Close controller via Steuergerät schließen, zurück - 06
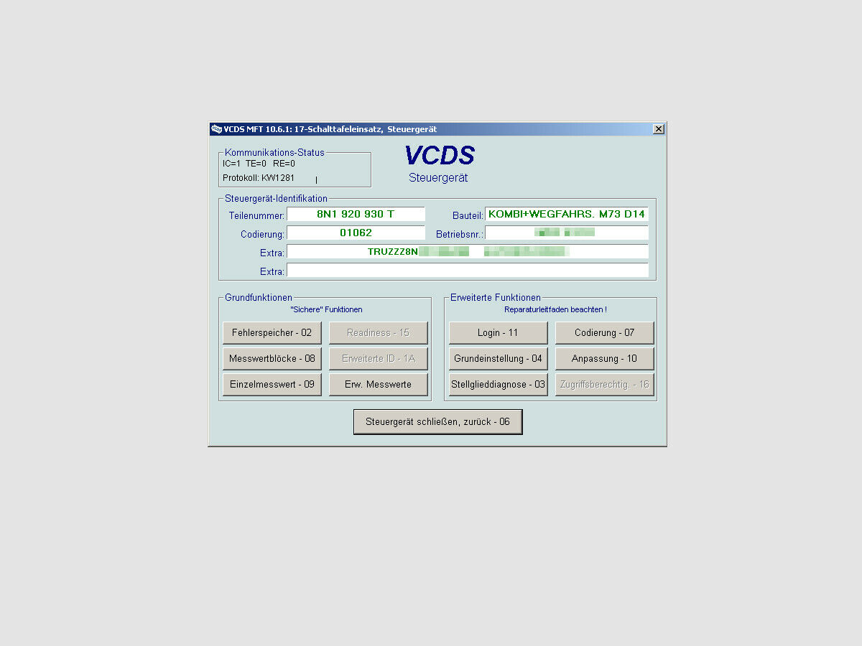 (438, 422)
